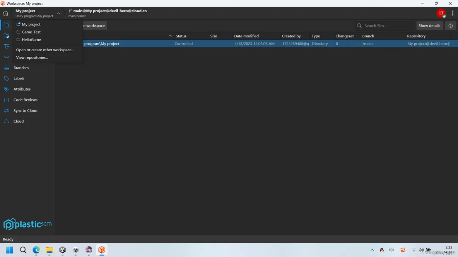Launch Microsoft Edge from the taskbar
Screen dimensions: 458x257
(x=36, y=250)
